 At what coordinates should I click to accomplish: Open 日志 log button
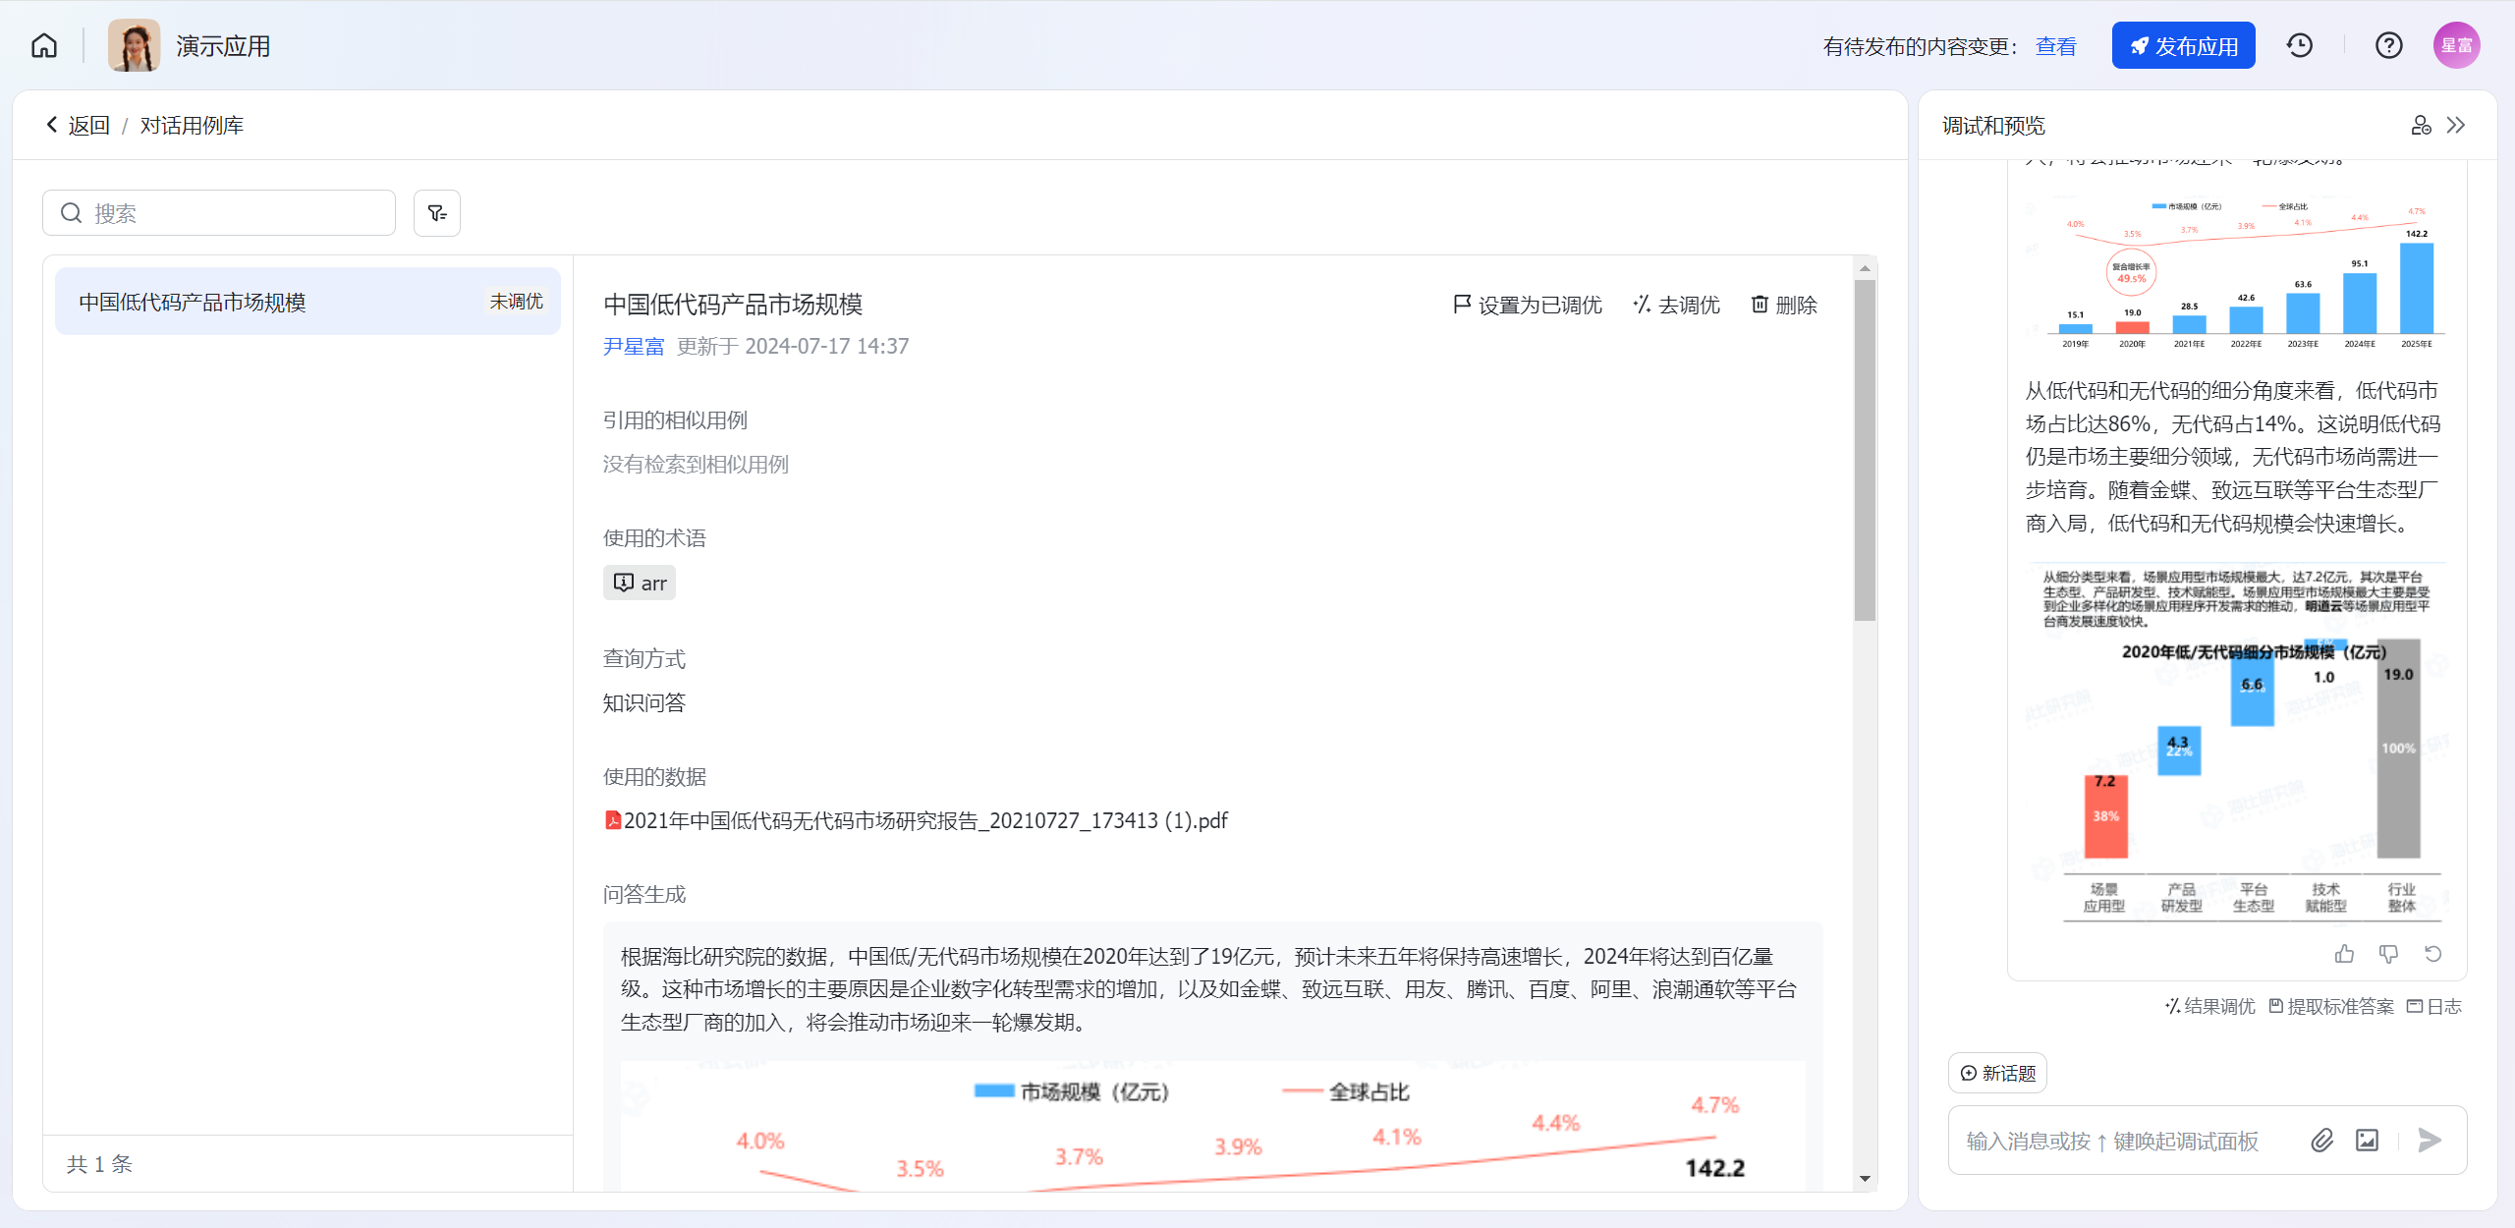click(2434, 1006)
